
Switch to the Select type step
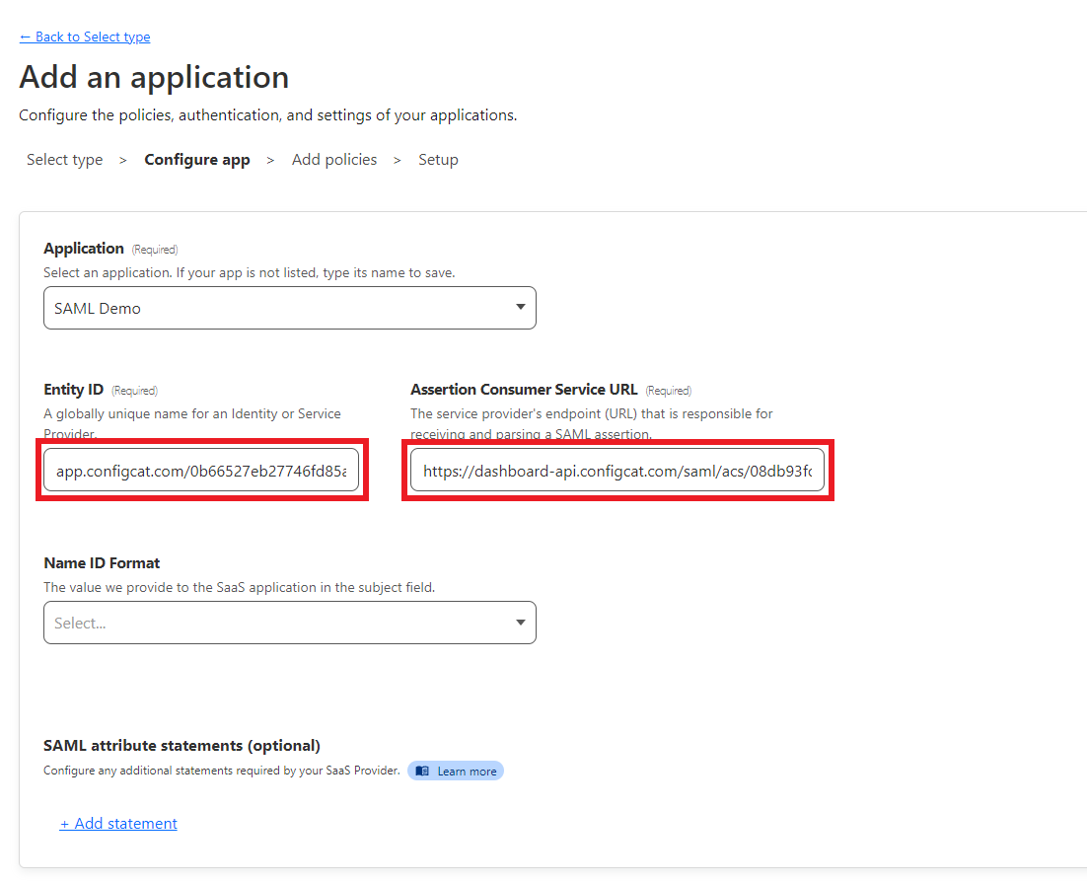(64, 159)
